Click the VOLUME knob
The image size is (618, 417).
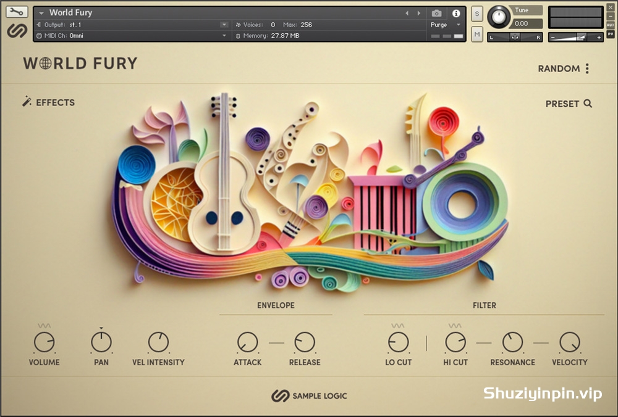pyautogui.click(x=44, y=342)
